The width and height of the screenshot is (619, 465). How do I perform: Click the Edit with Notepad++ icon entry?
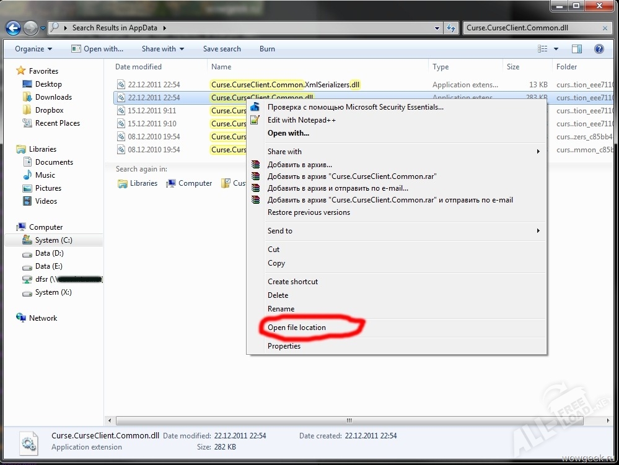[x=255, y=120]
